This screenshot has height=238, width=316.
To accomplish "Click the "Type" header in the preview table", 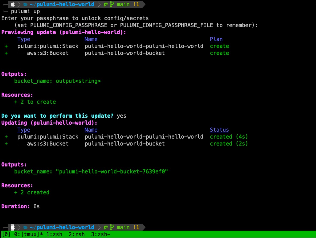I will pos(24,39).
